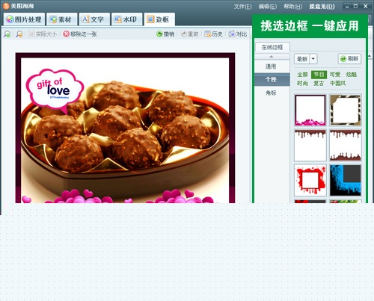Select the 可爱 cute filter
Viewport: 374px width, 301px height.
[x=335, y=75]
